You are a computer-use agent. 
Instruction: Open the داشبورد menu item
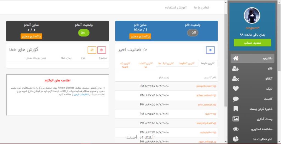[252, 58]
